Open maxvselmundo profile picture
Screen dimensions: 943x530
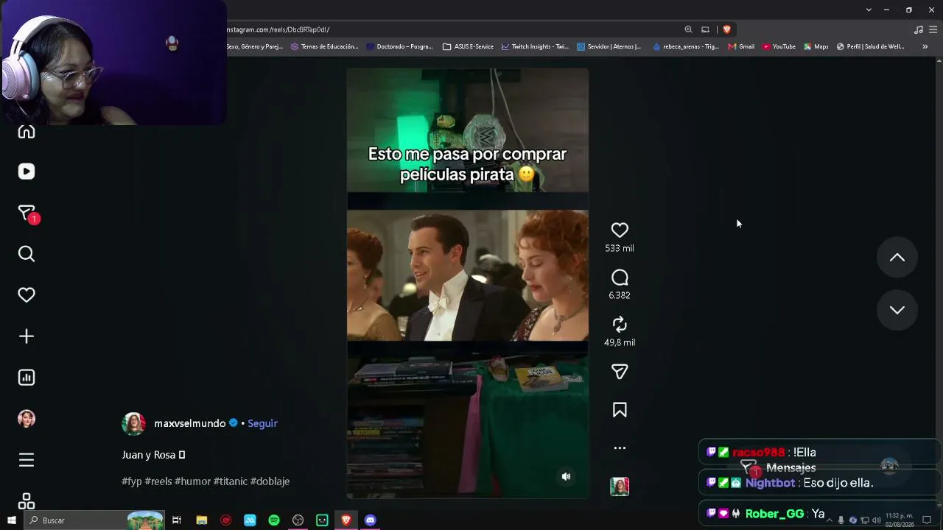point(133,423)
